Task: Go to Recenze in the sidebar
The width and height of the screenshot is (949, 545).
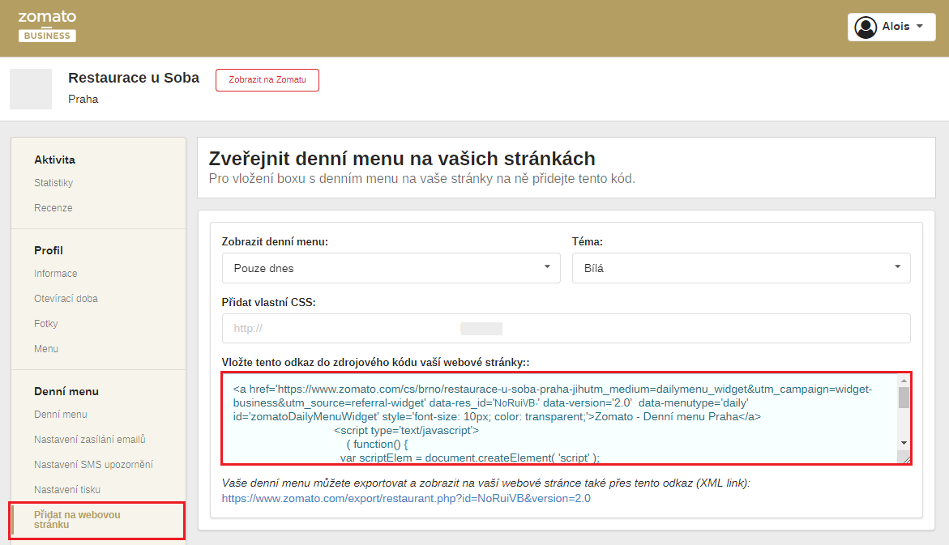Action: 53,208
